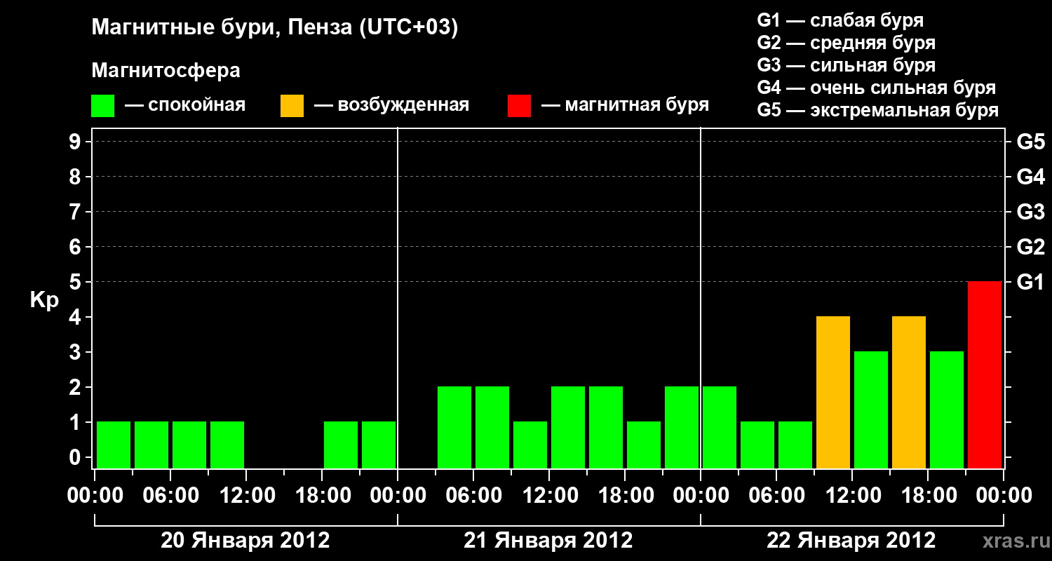Click the 'Магнитосфера' heading
This screenshot has width=1052, height=561.
(166, 71)
